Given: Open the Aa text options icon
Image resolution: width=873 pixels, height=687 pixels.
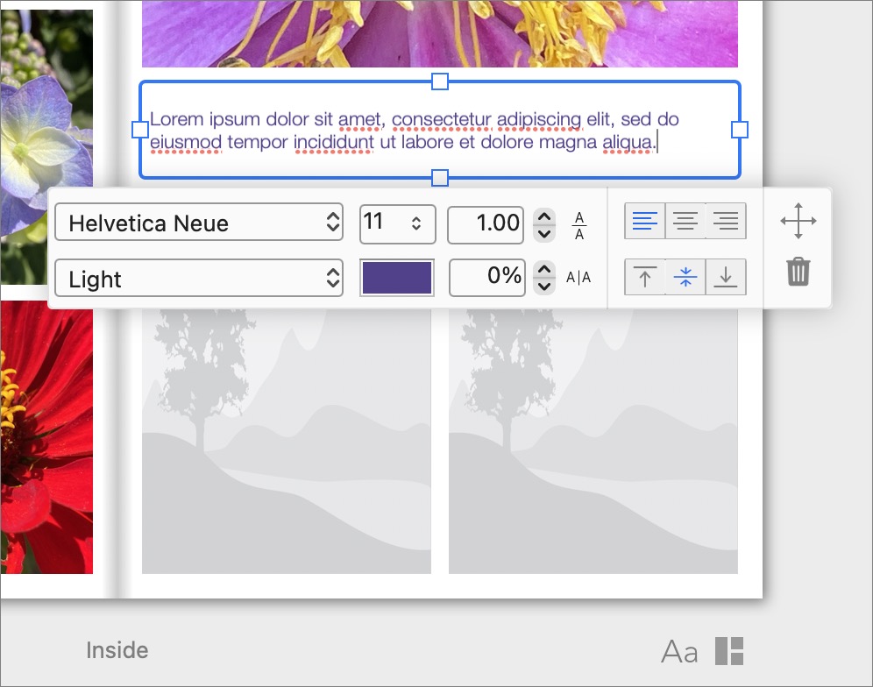Looking at the screenshot, I should click(x=679, y=651).
